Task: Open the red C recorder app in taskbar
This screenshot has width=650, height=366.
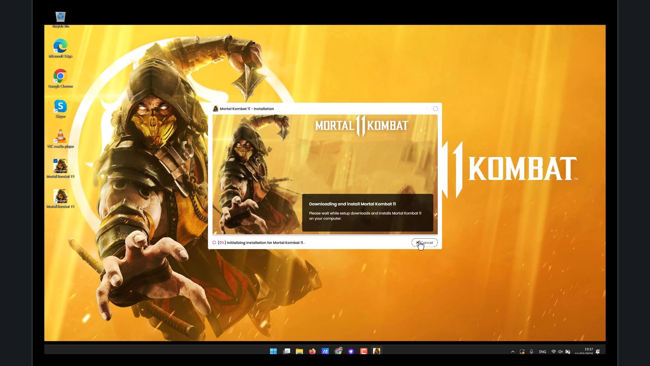Action: (364, 351)
